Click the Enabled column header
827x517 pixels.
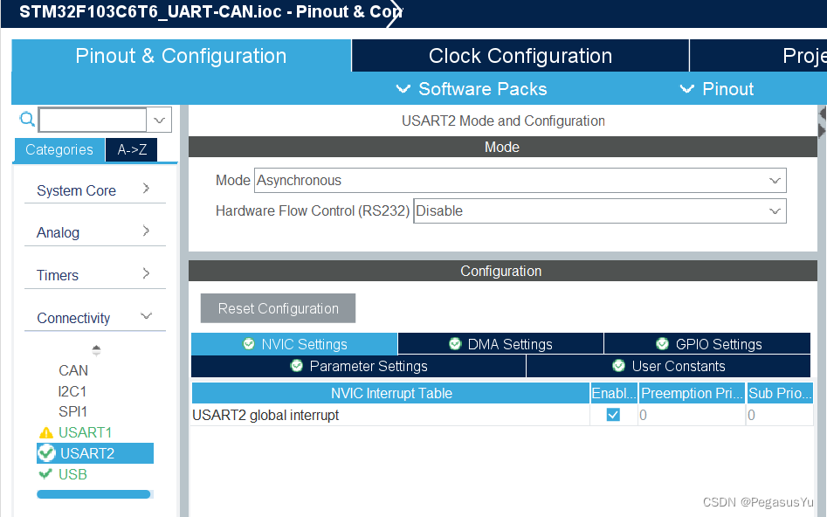click(x=614, y=393)
